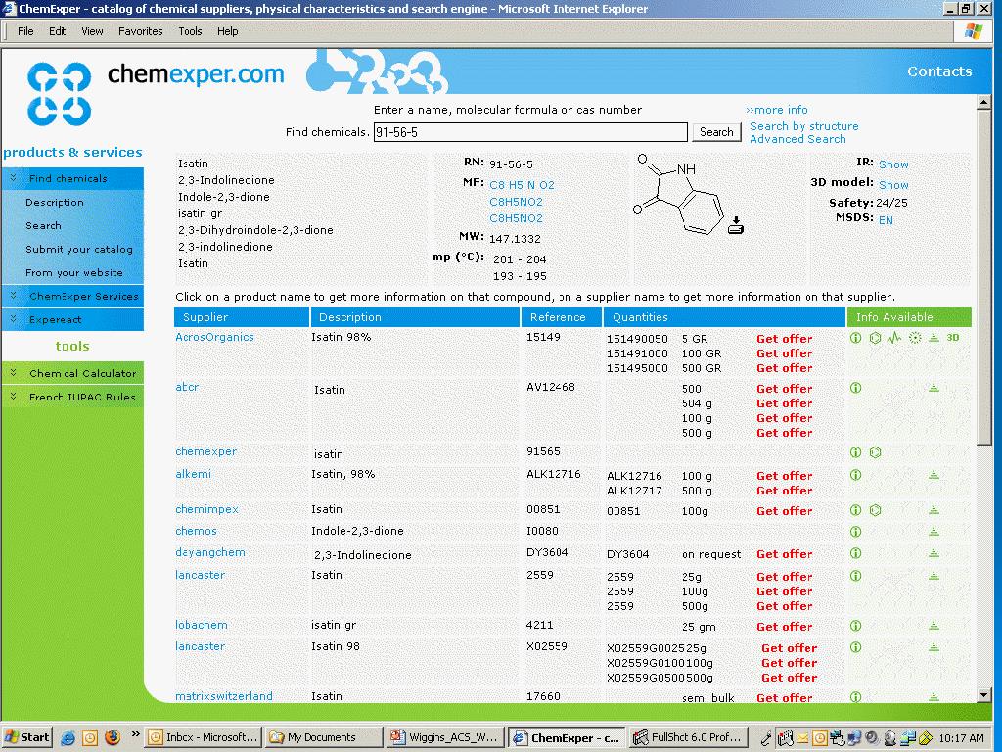
Task: Open the info icon for chemimpex
Action: 855,510
